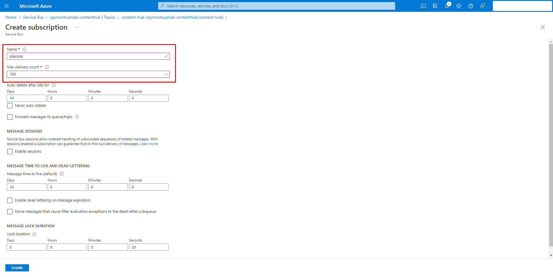Check Enable sessions
The image size is (553, 277).
10,152
